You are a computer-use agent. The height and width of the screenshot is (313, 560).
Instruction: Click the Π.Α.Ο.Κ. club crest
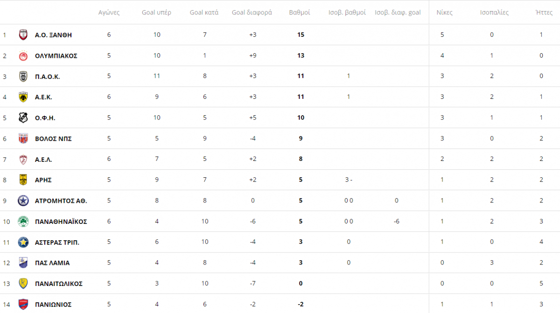[x=23, y=76]
